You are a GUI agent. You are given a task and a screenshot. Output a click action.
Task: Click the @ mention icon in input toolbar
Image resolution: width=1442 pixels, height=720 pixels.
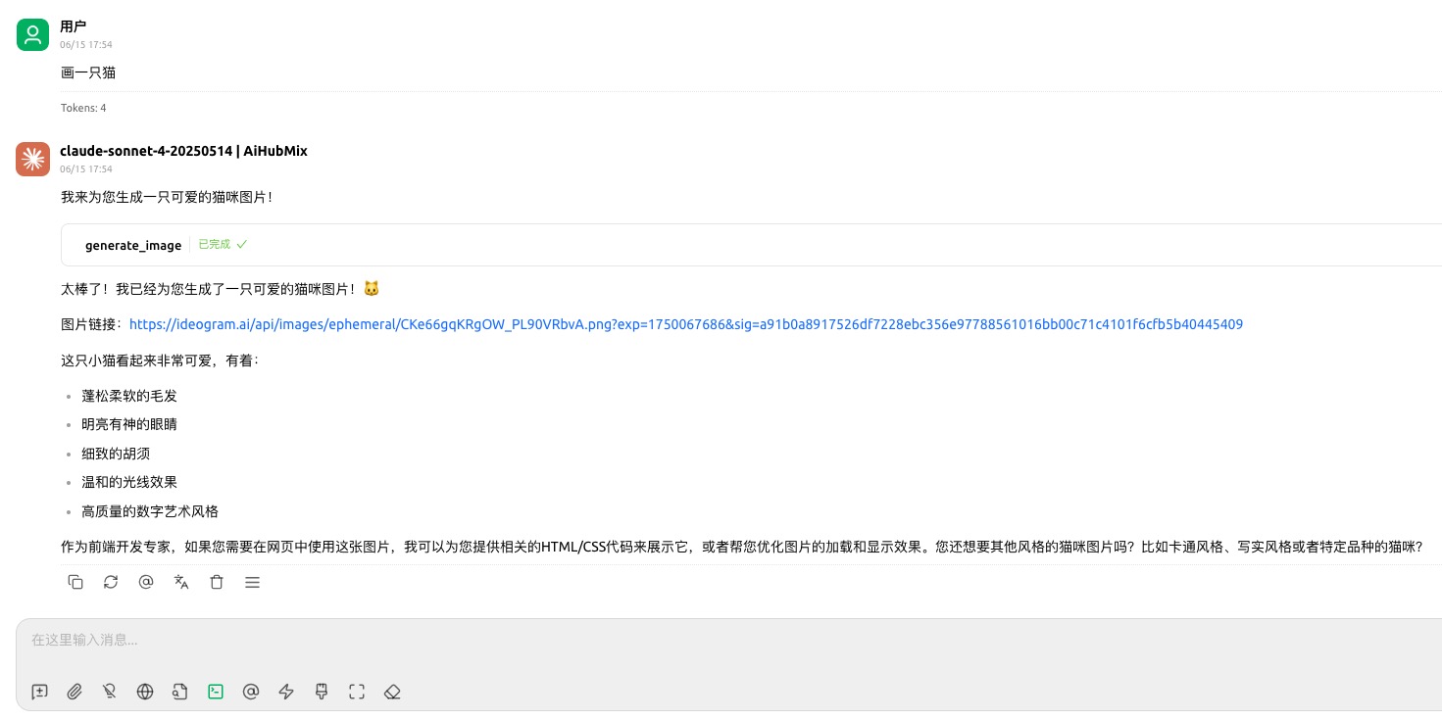point(251,692)
